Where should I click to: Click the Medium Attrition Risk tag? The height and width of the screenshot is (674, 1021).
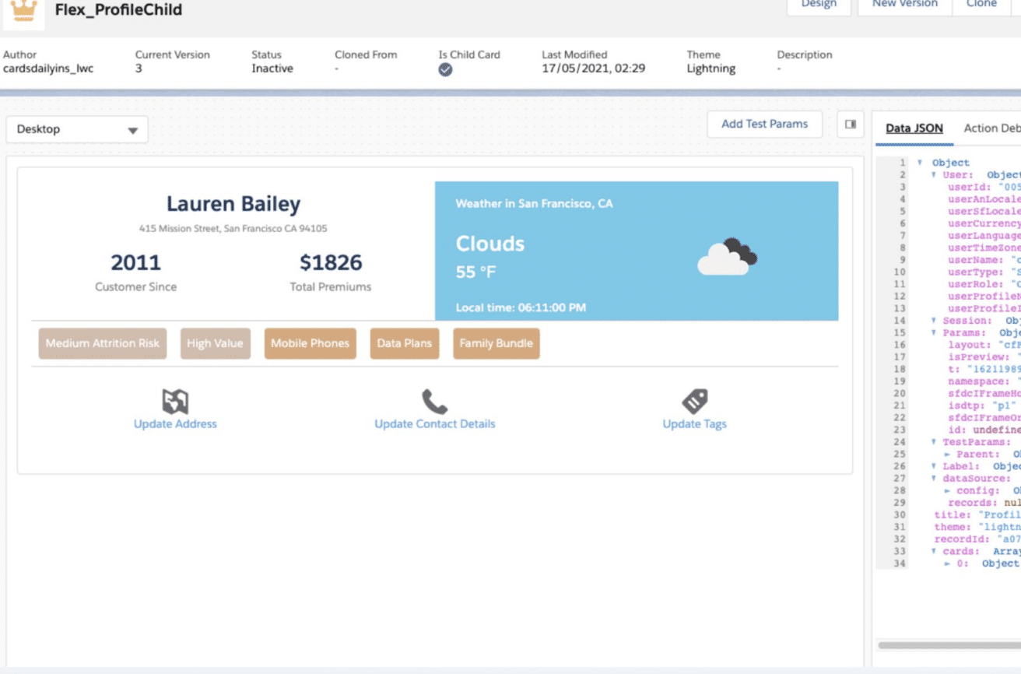pyautogui.click(x=103, y=343)
